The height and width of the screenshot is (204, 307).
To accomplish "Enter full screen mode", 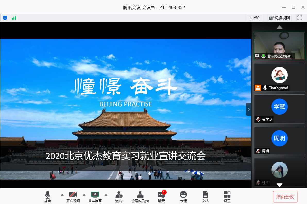I will tap(300, 18).
